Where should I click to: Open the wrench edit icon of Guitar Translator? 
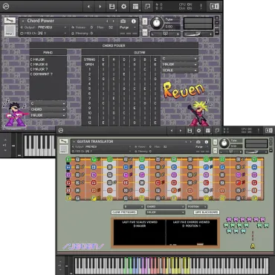click(64, 141)
